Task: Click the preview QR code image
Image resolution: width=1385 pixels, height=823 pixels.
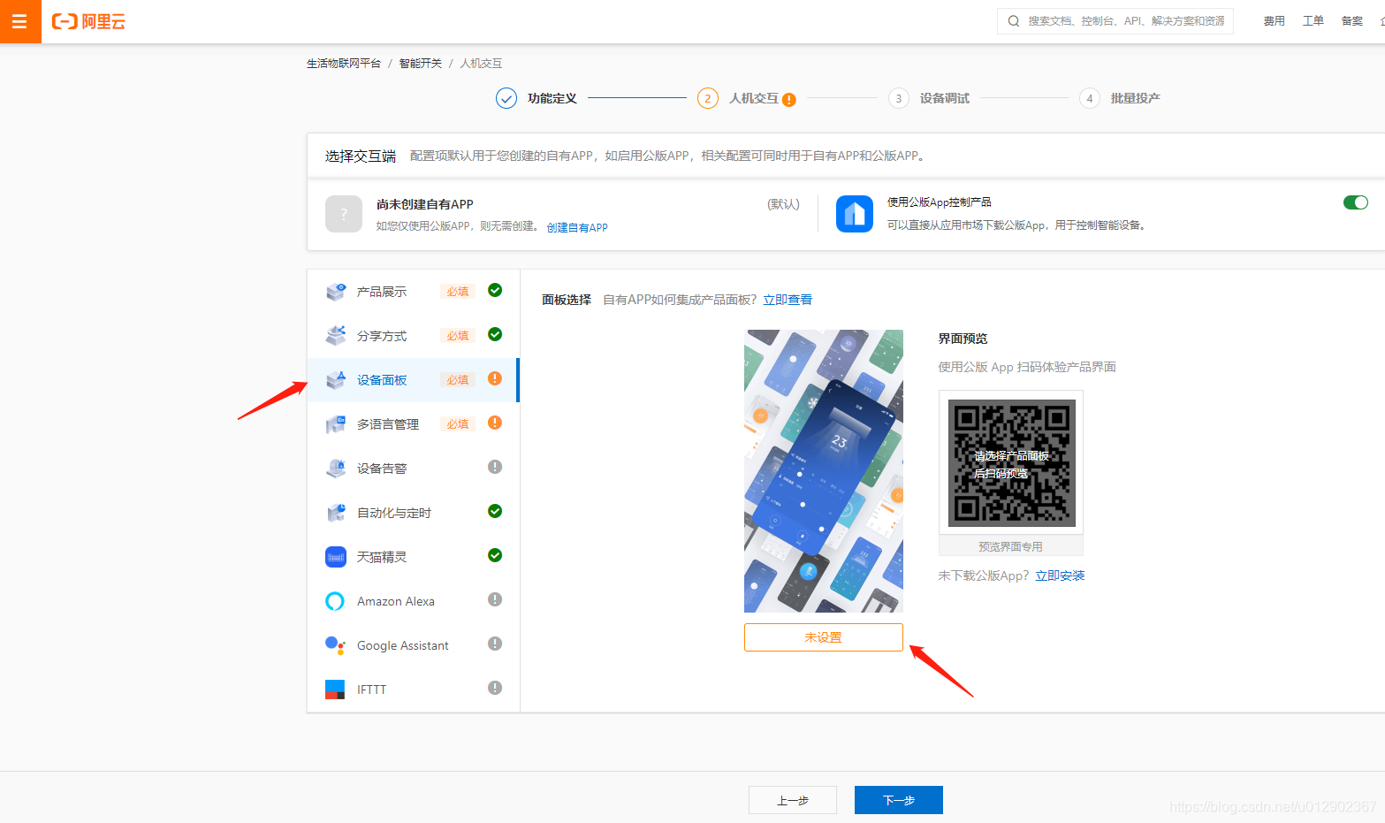Action: 1011,462
